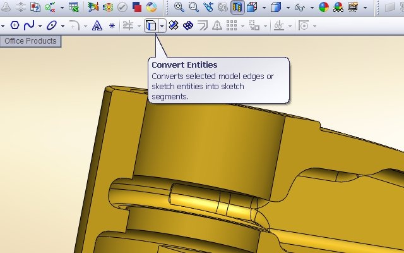Select the Mirror Entities tool

click(x=217, y=25)
